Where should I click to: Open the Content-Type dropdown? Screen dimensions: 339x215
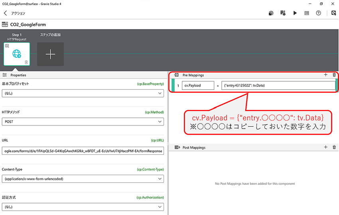click(x=83, y=179)
